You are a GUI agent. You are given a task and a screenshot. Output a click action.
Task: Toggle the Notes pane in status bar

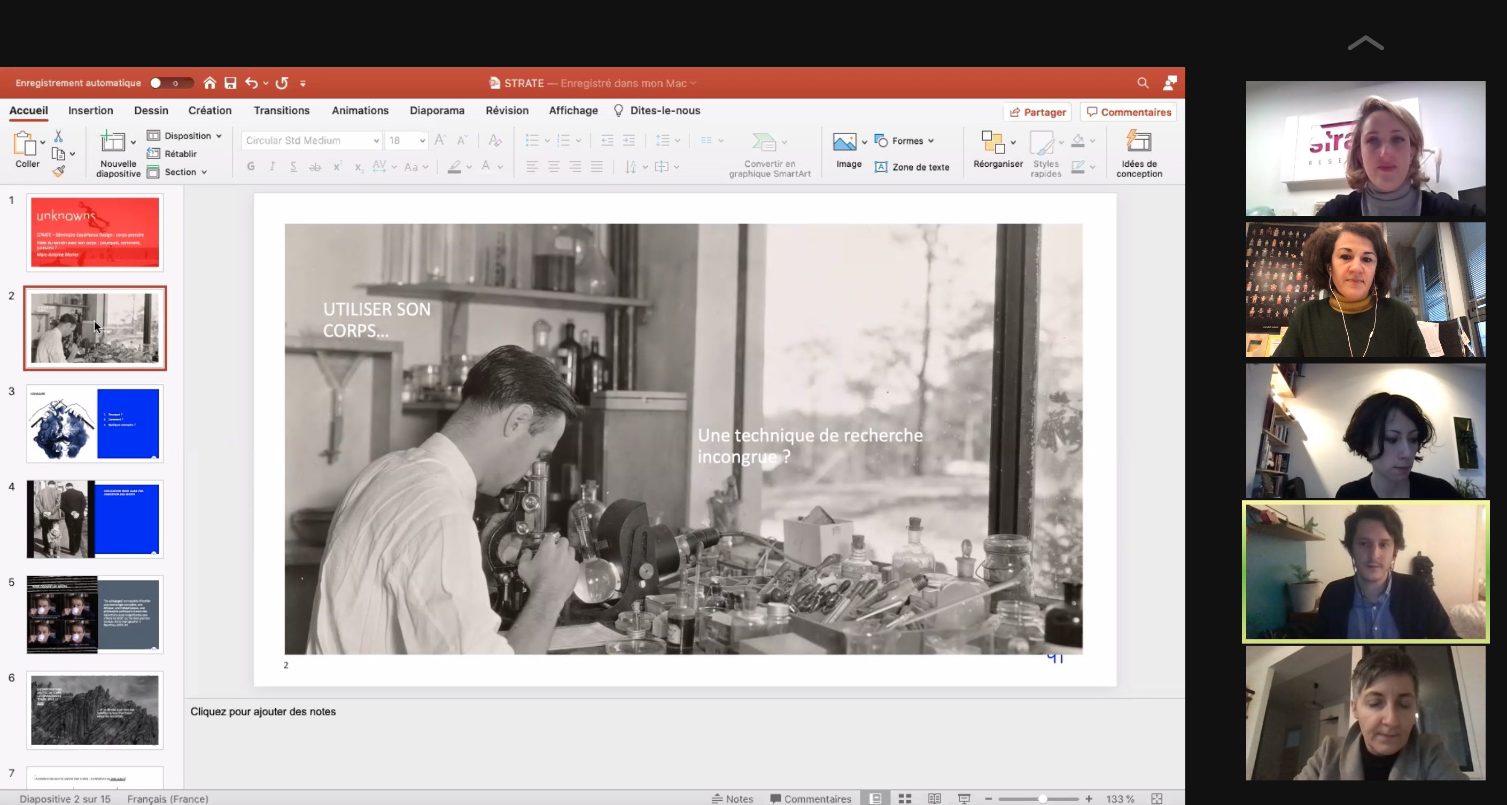point(733,799)
